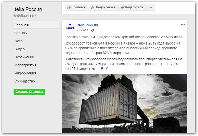Image resolution: width=198 pixels, height=136 pixels.
Task: Click the green Создать Страницу button
Action: [29, 92]
